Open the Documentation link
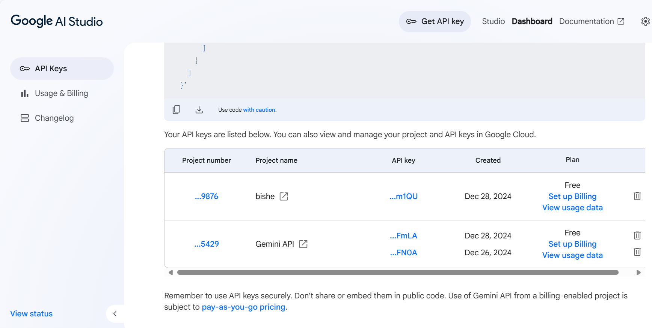Image resolution: width=652 pixels, height=328 pixels. pyautogui.click(x=592, y=21)
